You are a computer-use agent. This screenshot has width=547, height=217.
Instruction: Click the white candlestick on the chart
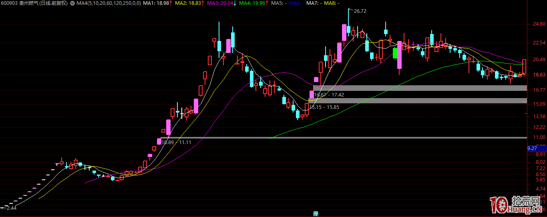182,114
